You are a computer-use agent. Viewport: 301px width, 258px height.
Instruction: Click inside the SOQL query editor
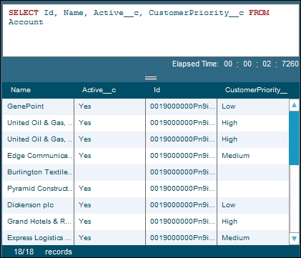pyautogui.click(x=151, y=30)
